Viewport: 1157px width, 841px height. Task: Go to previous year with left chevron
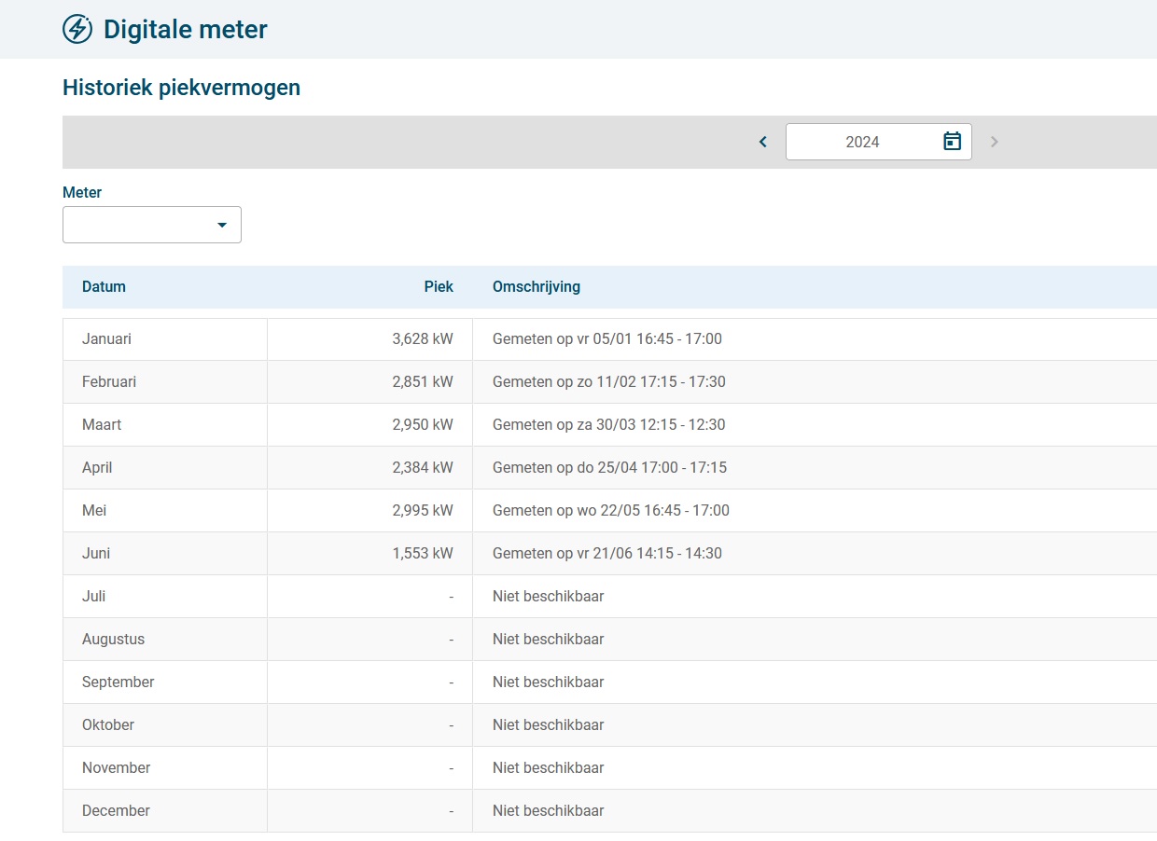[x=763, y=142]
